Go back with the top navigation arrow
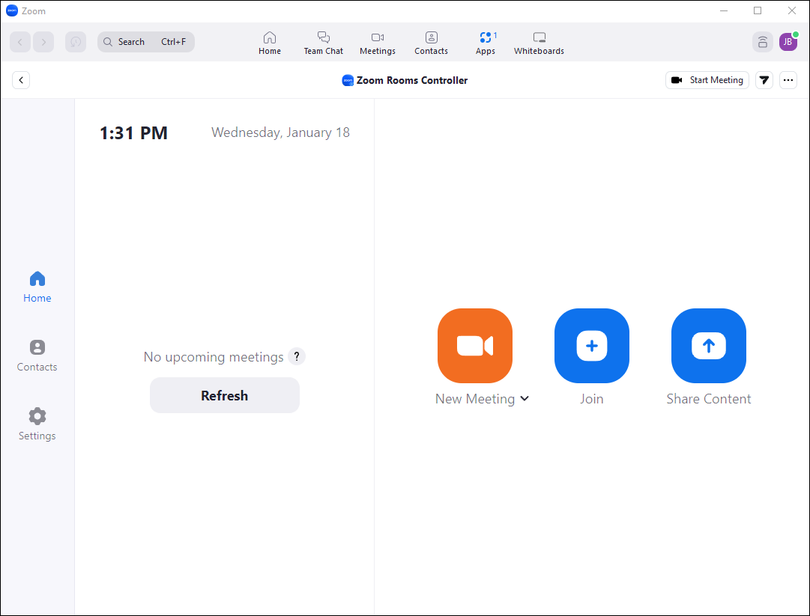 pyautogui.click(x=21, y=42)
